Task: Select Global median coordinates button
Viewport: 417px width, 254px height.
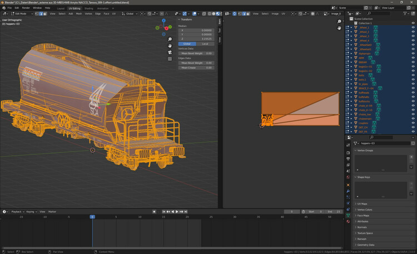Action: pos(187,44)
